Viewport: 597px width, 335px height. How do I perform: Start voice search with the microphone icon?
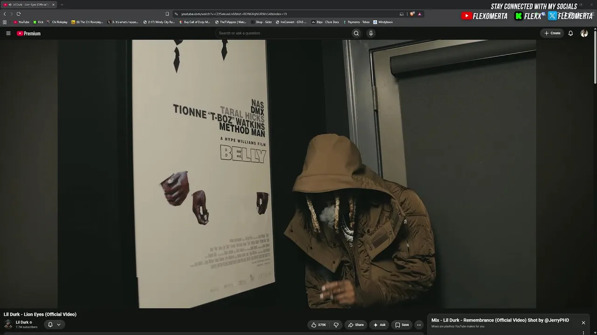click(x=371, y=33)
